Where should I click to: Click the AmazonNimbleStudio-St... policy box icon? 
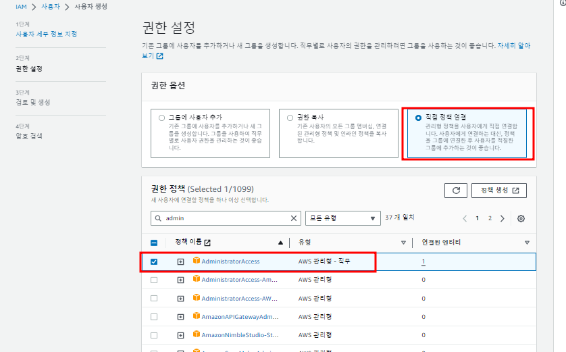[197, 334]
